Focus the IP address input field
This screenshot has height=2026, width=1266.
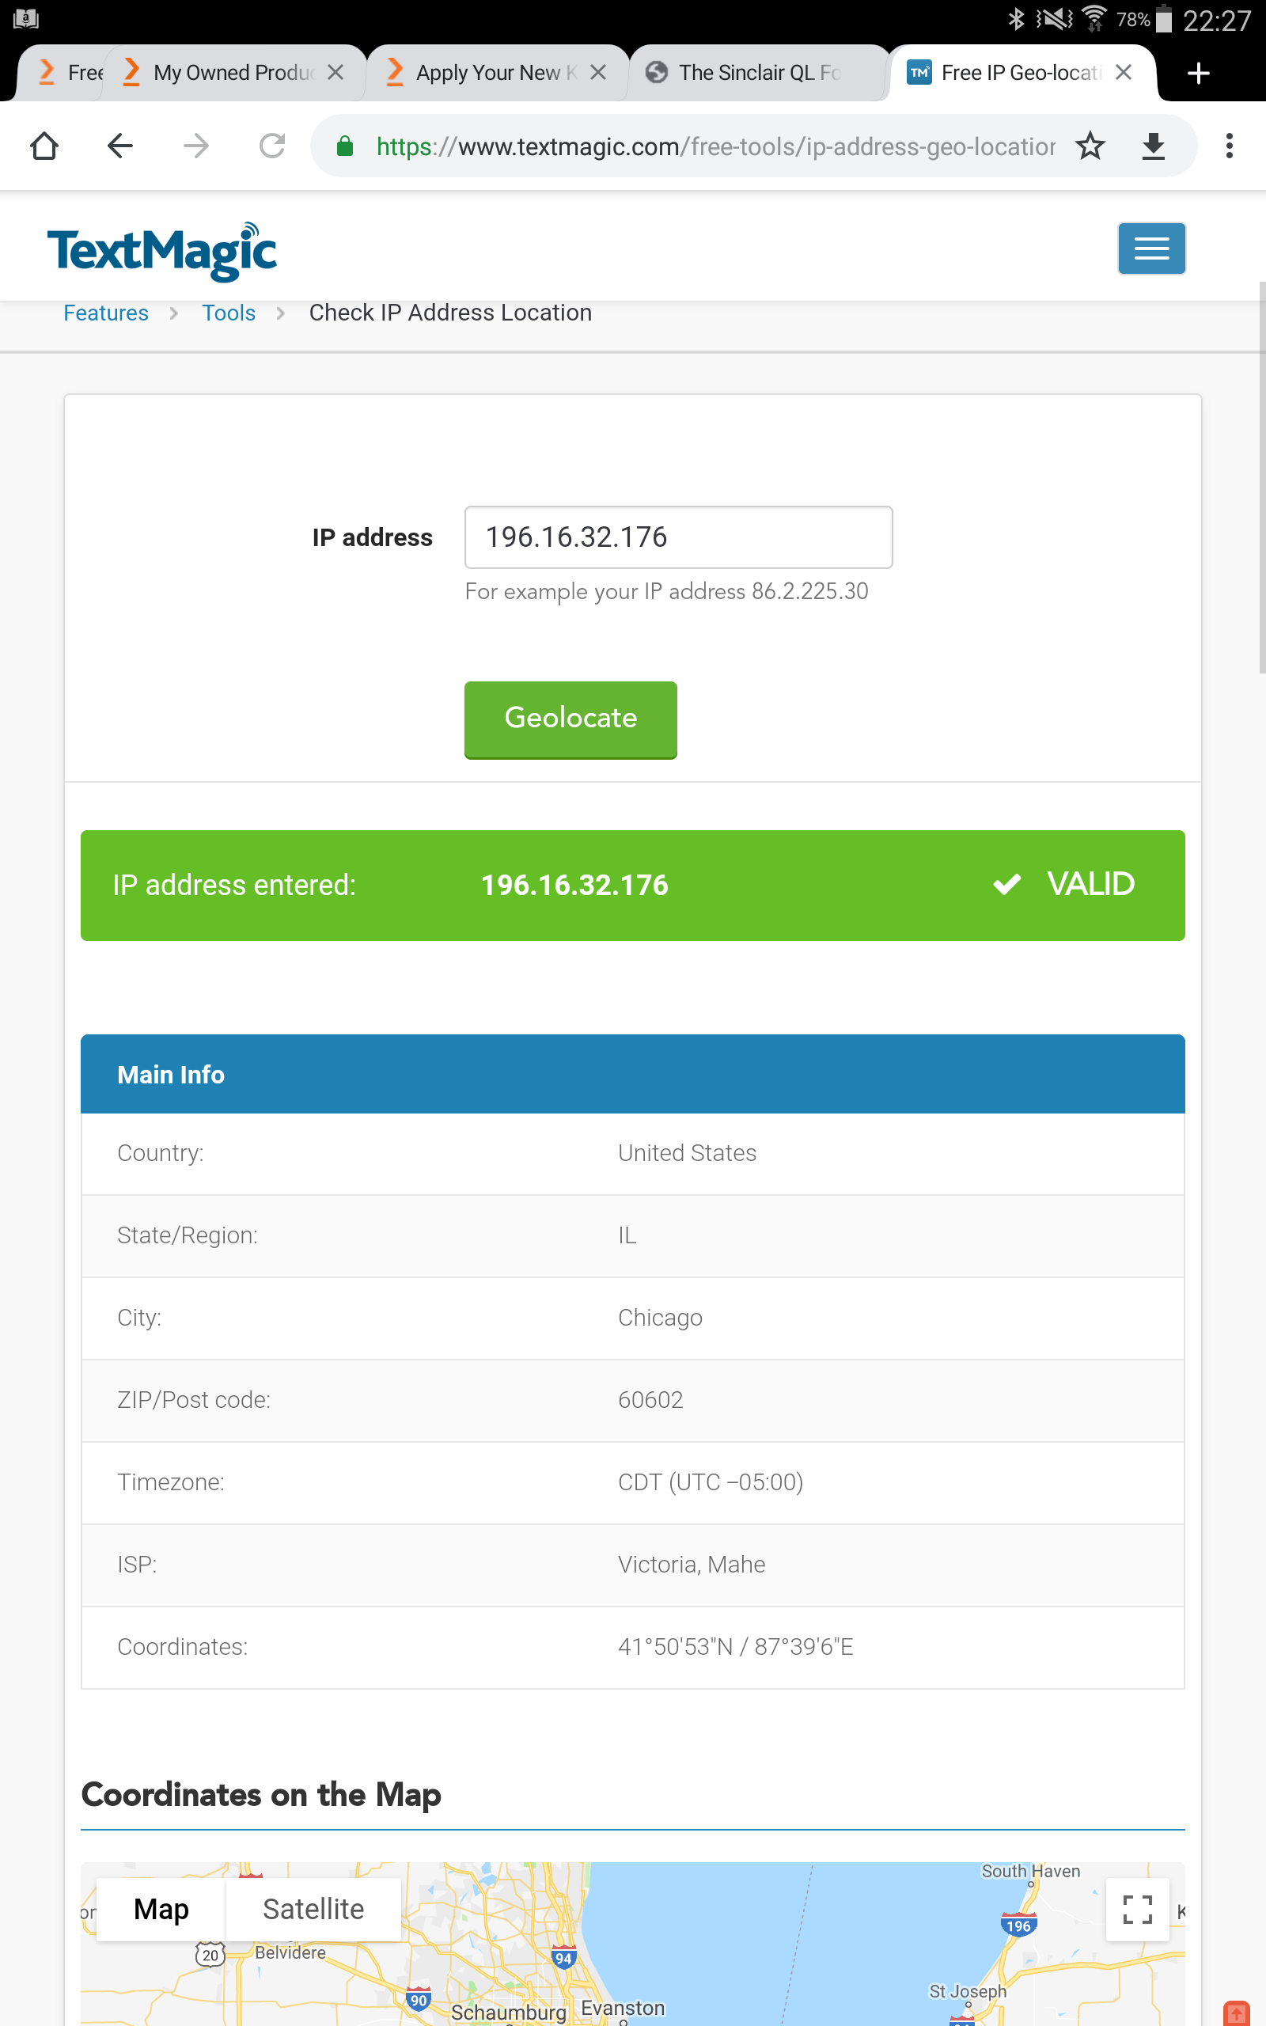coord(678,537)
